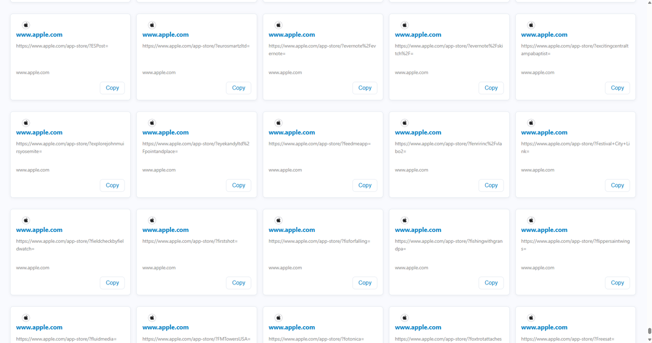Click gray www.apple.com domain text on evernote%2Fskitch card
Screen dimensions: 652x343
[x=411, y=73]
